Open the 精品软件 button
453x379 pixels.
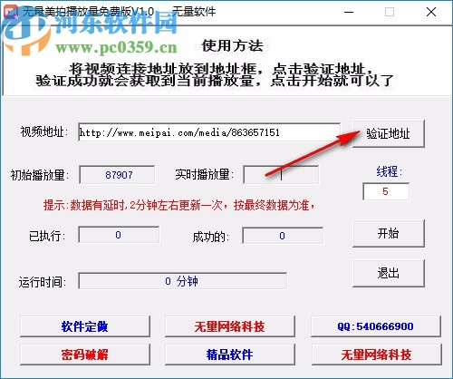point(230,355)
